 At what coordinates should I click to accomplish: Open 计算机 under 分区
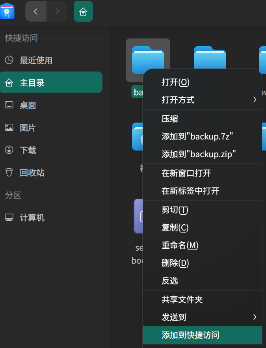(x=51, y=217)
